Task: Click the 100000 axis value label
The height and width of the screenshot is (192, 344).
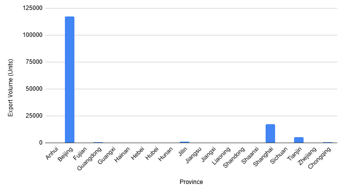Action: (32, 35)
